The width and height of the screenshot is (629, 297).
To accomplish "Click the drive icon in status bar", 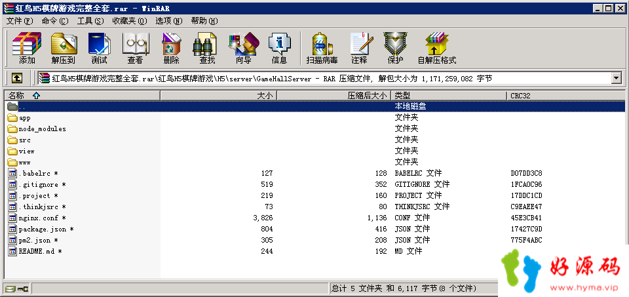I will pos(10,288).
